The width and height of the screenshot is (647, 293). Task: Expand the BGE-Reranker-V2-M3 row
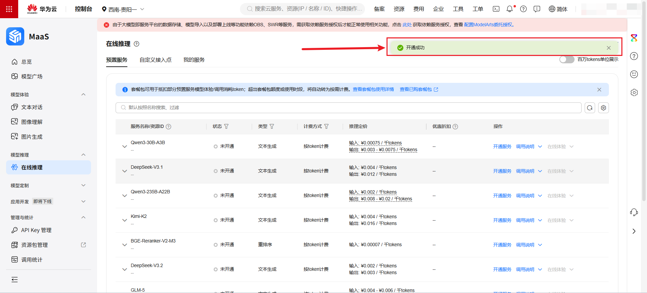(x=124, y=245)
